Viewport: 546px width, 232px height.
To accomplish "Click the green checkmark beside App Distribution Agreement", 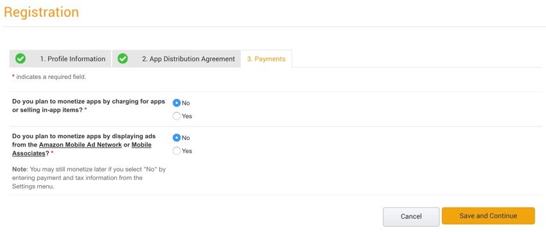I will pyautogui.click(x=123, y=58).
